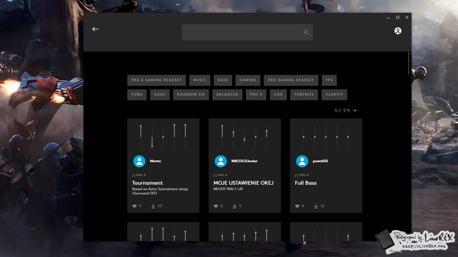Focus the preset search field

coord(247,32)
